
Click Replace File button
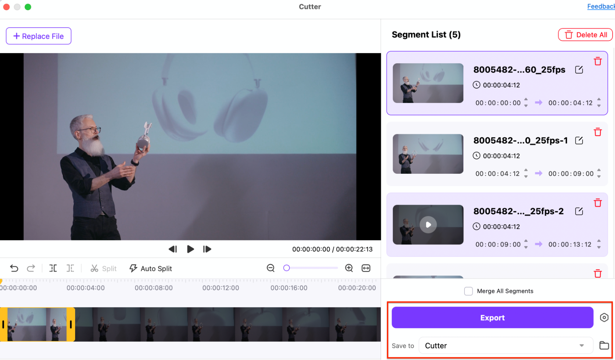(x=38, y=36)
